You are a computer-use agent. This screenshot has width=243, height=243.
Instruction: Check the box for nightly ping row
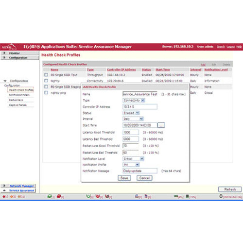click(x=46, y=92)
